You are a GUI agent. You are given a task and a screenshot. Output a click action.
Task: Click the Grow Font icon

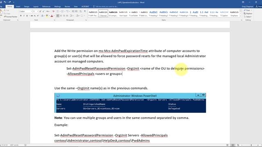tap(40, 11)
